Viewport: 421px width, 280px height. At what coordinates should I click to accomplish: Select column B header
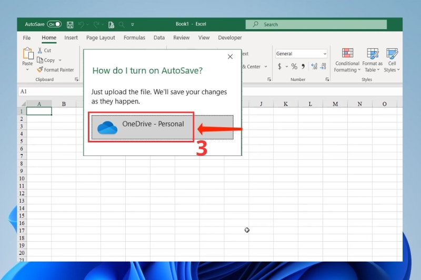(x=64, y=104)
